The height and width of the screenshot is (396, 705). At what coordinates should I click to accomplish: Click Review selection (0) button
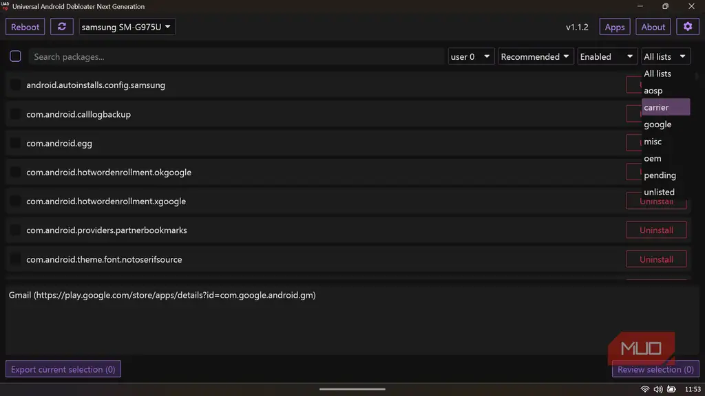pyautogui.click(x=655, y=369)
